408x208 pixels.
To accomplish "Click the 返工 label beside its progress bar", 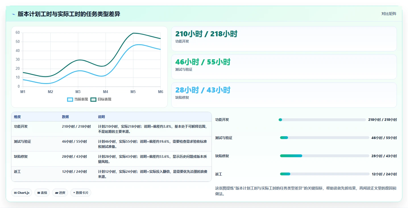I will pyautogui.click(x=219, y=174).
